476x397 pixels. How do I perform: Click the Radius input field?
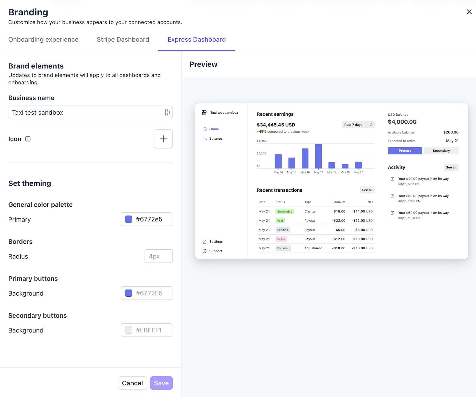point(159,256)
